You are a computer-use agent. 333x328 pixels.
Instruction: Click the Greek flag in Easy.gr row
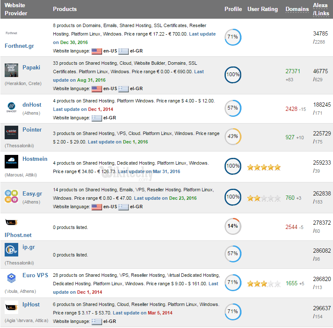click(123, 207)
